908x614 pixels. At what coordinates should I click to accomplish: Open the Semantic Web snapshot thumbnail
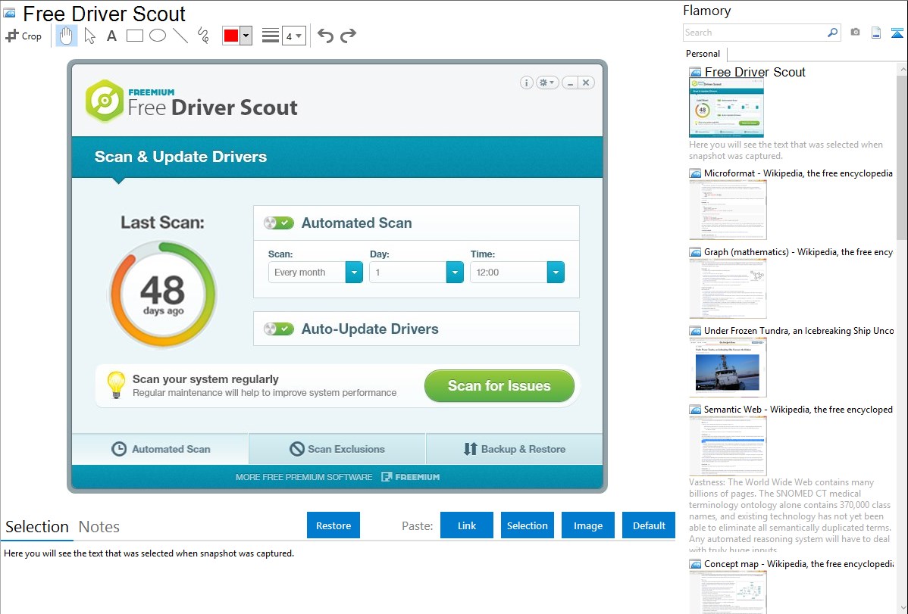point(728,446)
